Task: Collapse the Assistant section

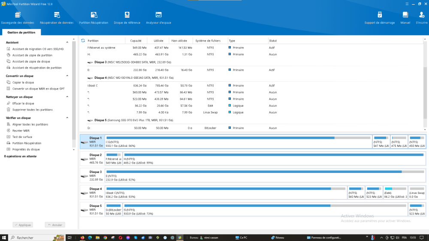Action: pyautogui.click(x=67, y=42)
